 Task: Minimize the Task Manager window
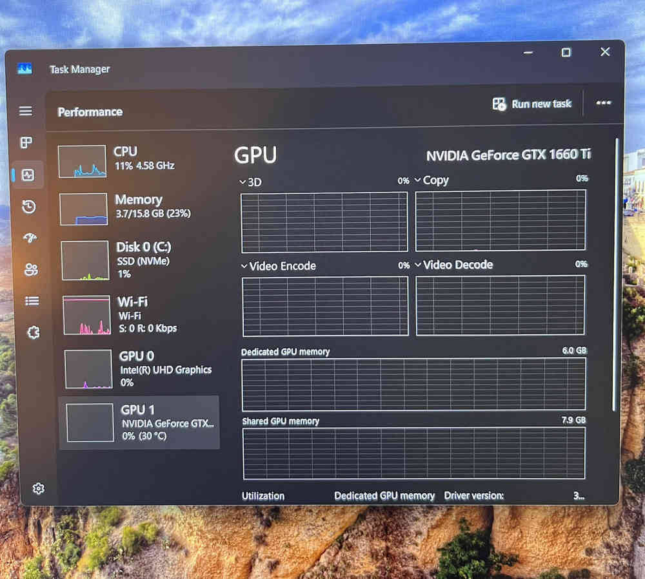(x=529, y=53)
